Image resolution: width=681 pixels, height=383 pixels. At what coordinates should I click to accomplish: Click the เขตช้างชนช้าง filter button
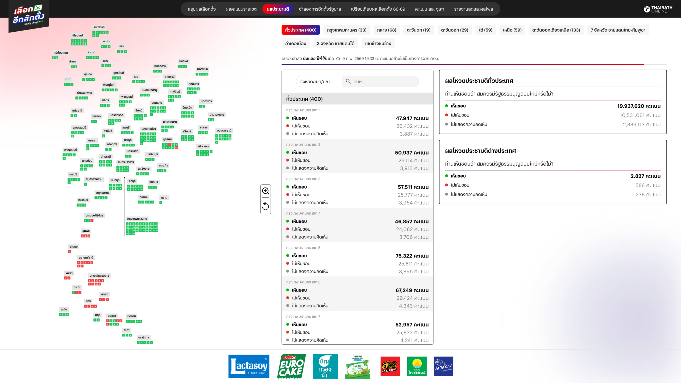point(378,43)
